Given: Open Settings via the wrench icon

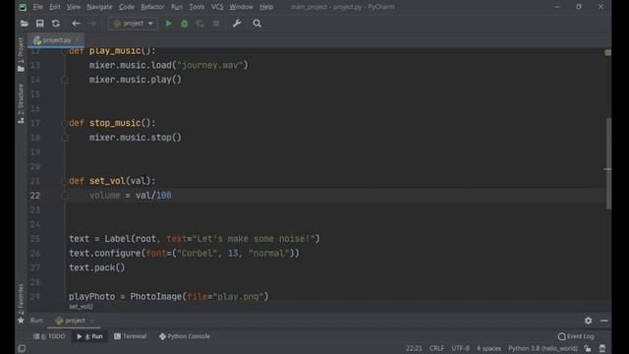Looking at the screenshot, I should pyautogui.click(x=237, y=24).
